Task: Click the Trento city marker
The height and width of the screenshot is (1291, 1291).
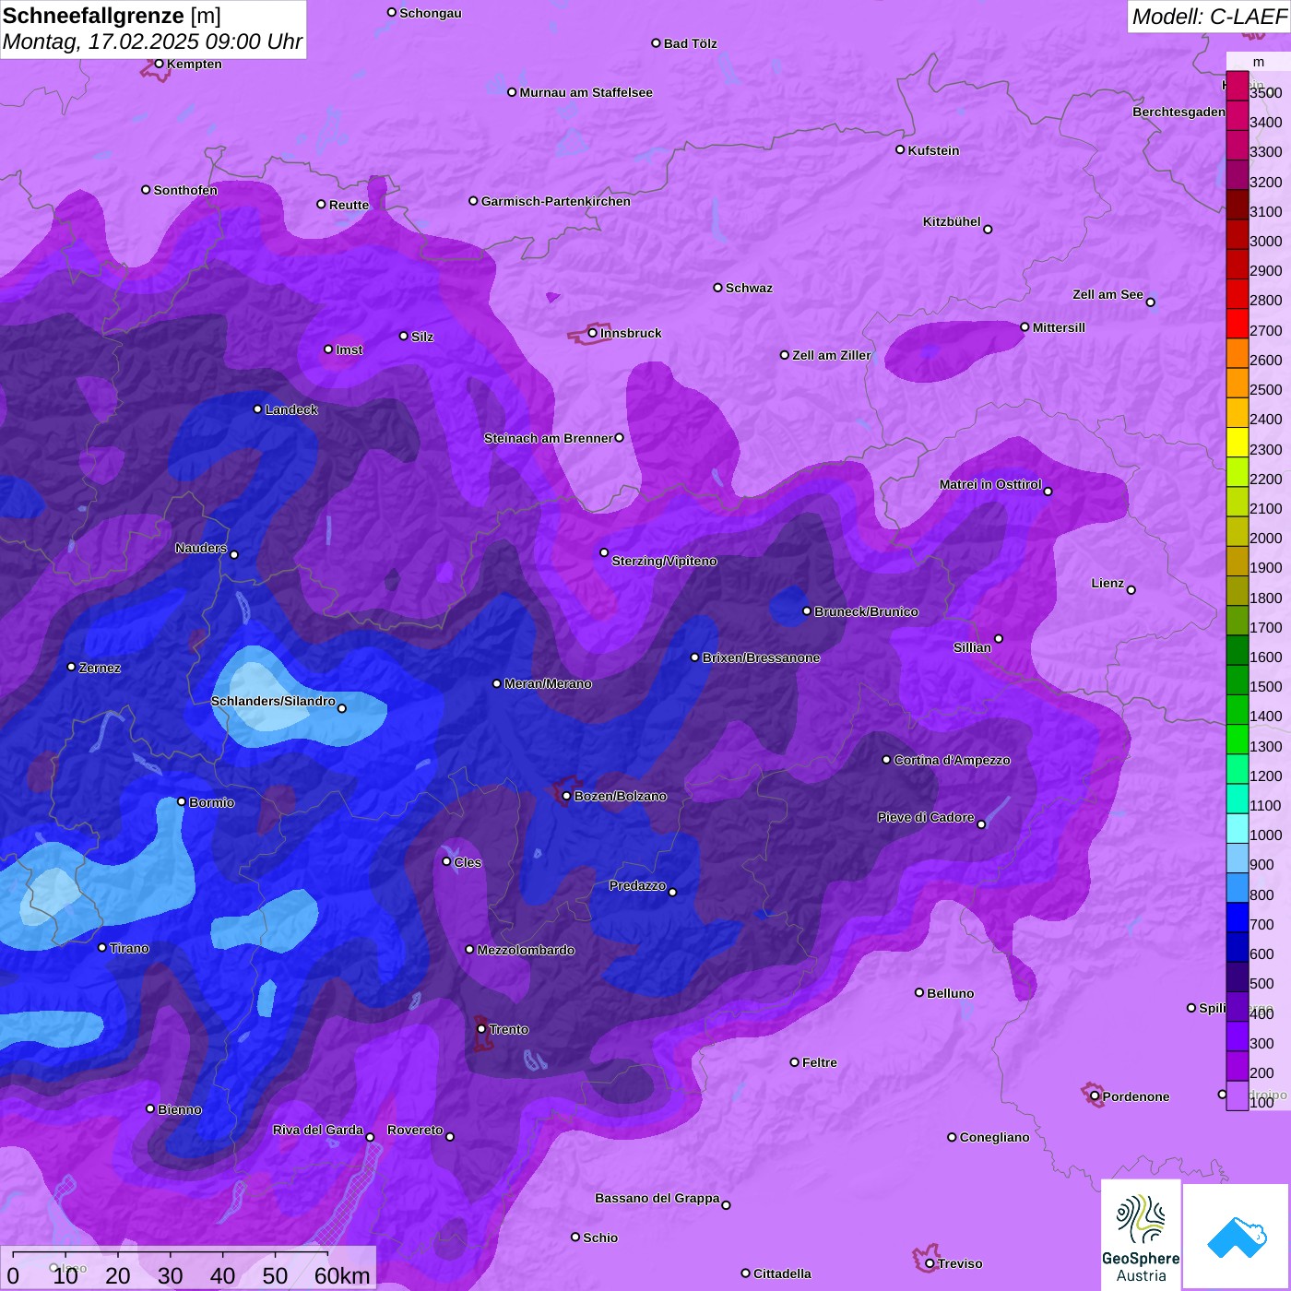Action: click(x=481, y=1029)
